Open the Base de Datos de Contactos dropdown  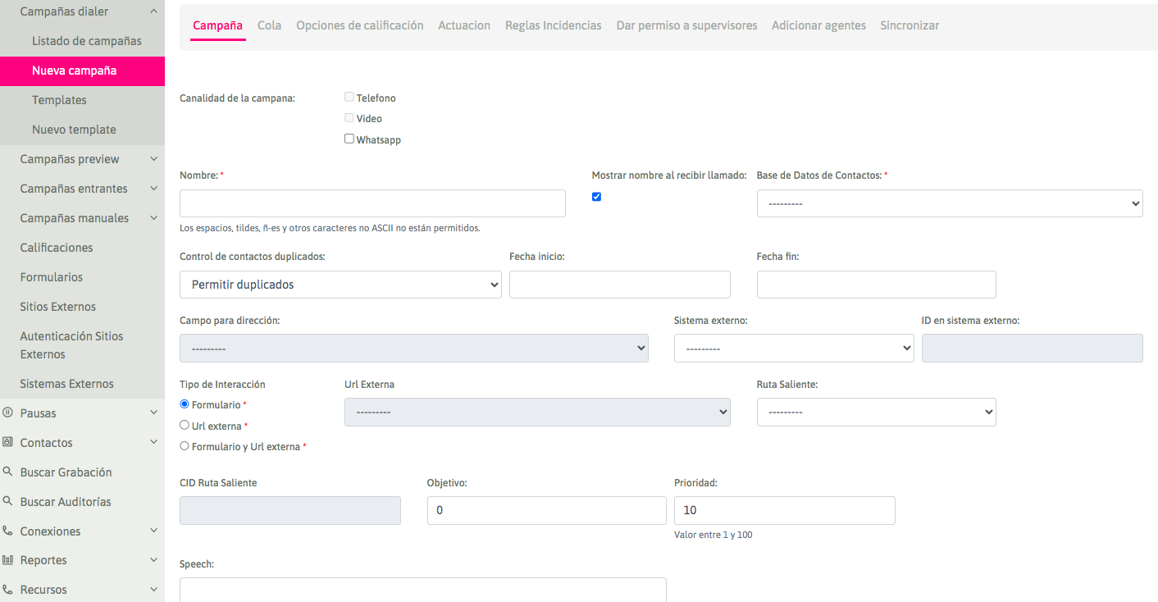[x=949, y=203]
